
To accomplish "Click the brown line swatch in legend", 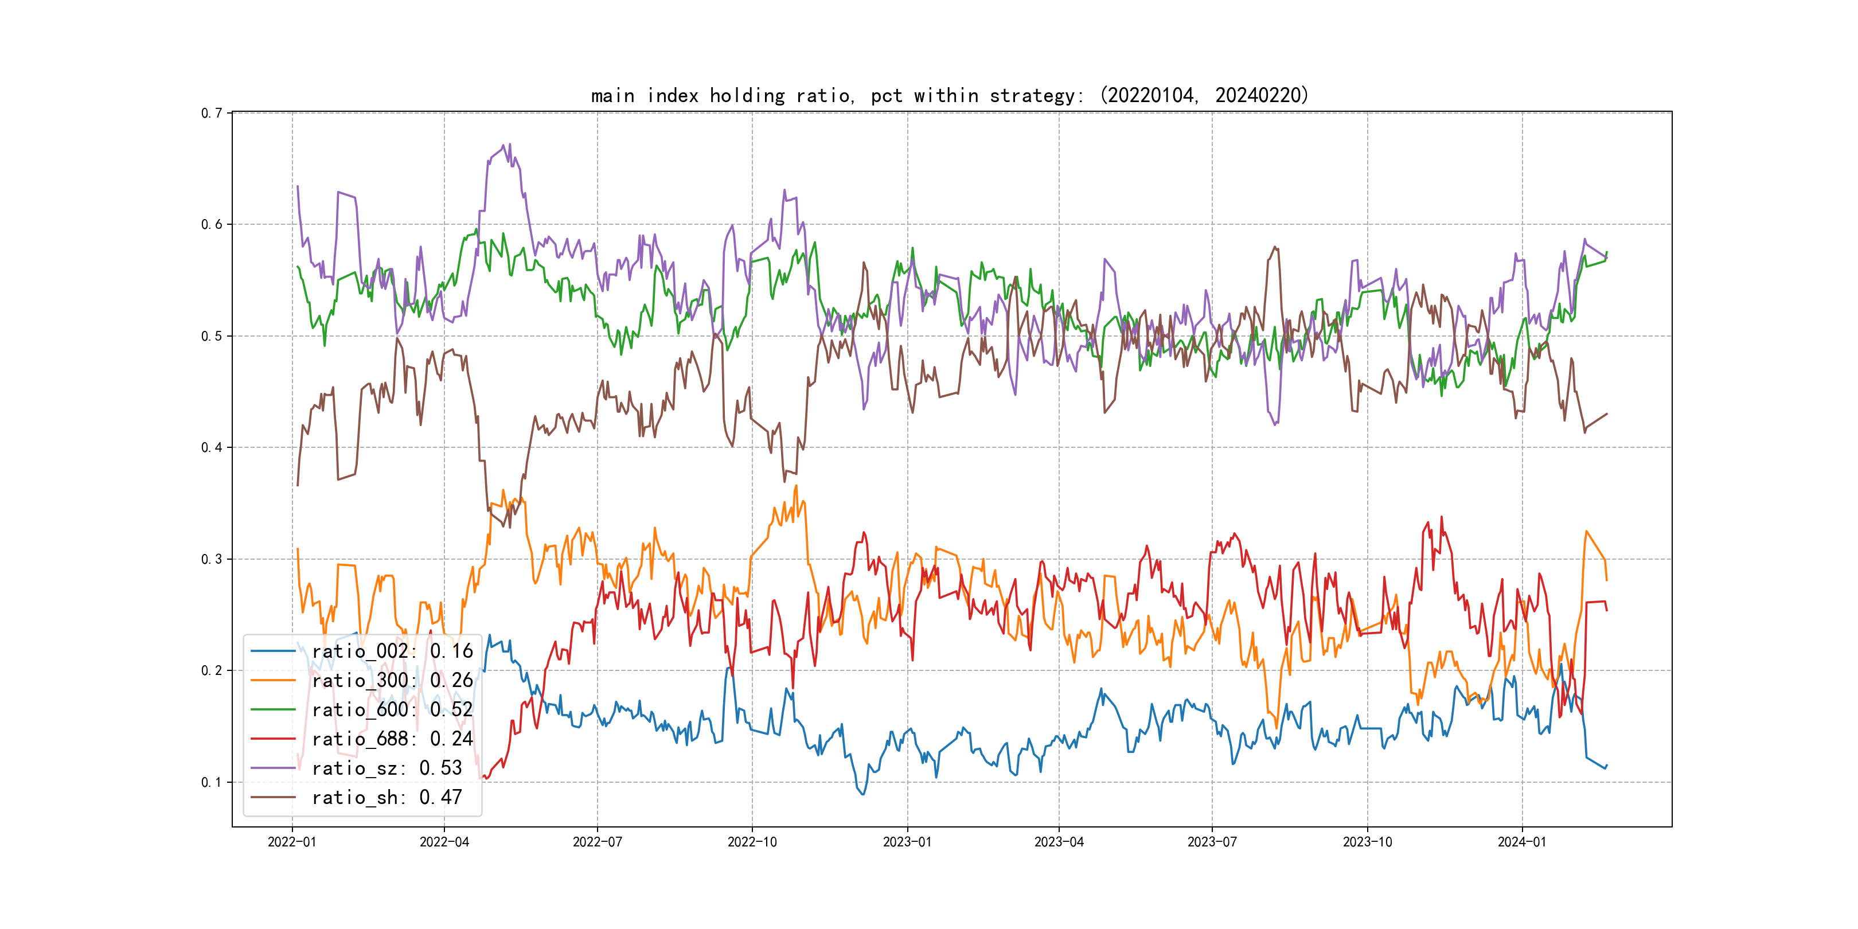I will coord(274,797).
